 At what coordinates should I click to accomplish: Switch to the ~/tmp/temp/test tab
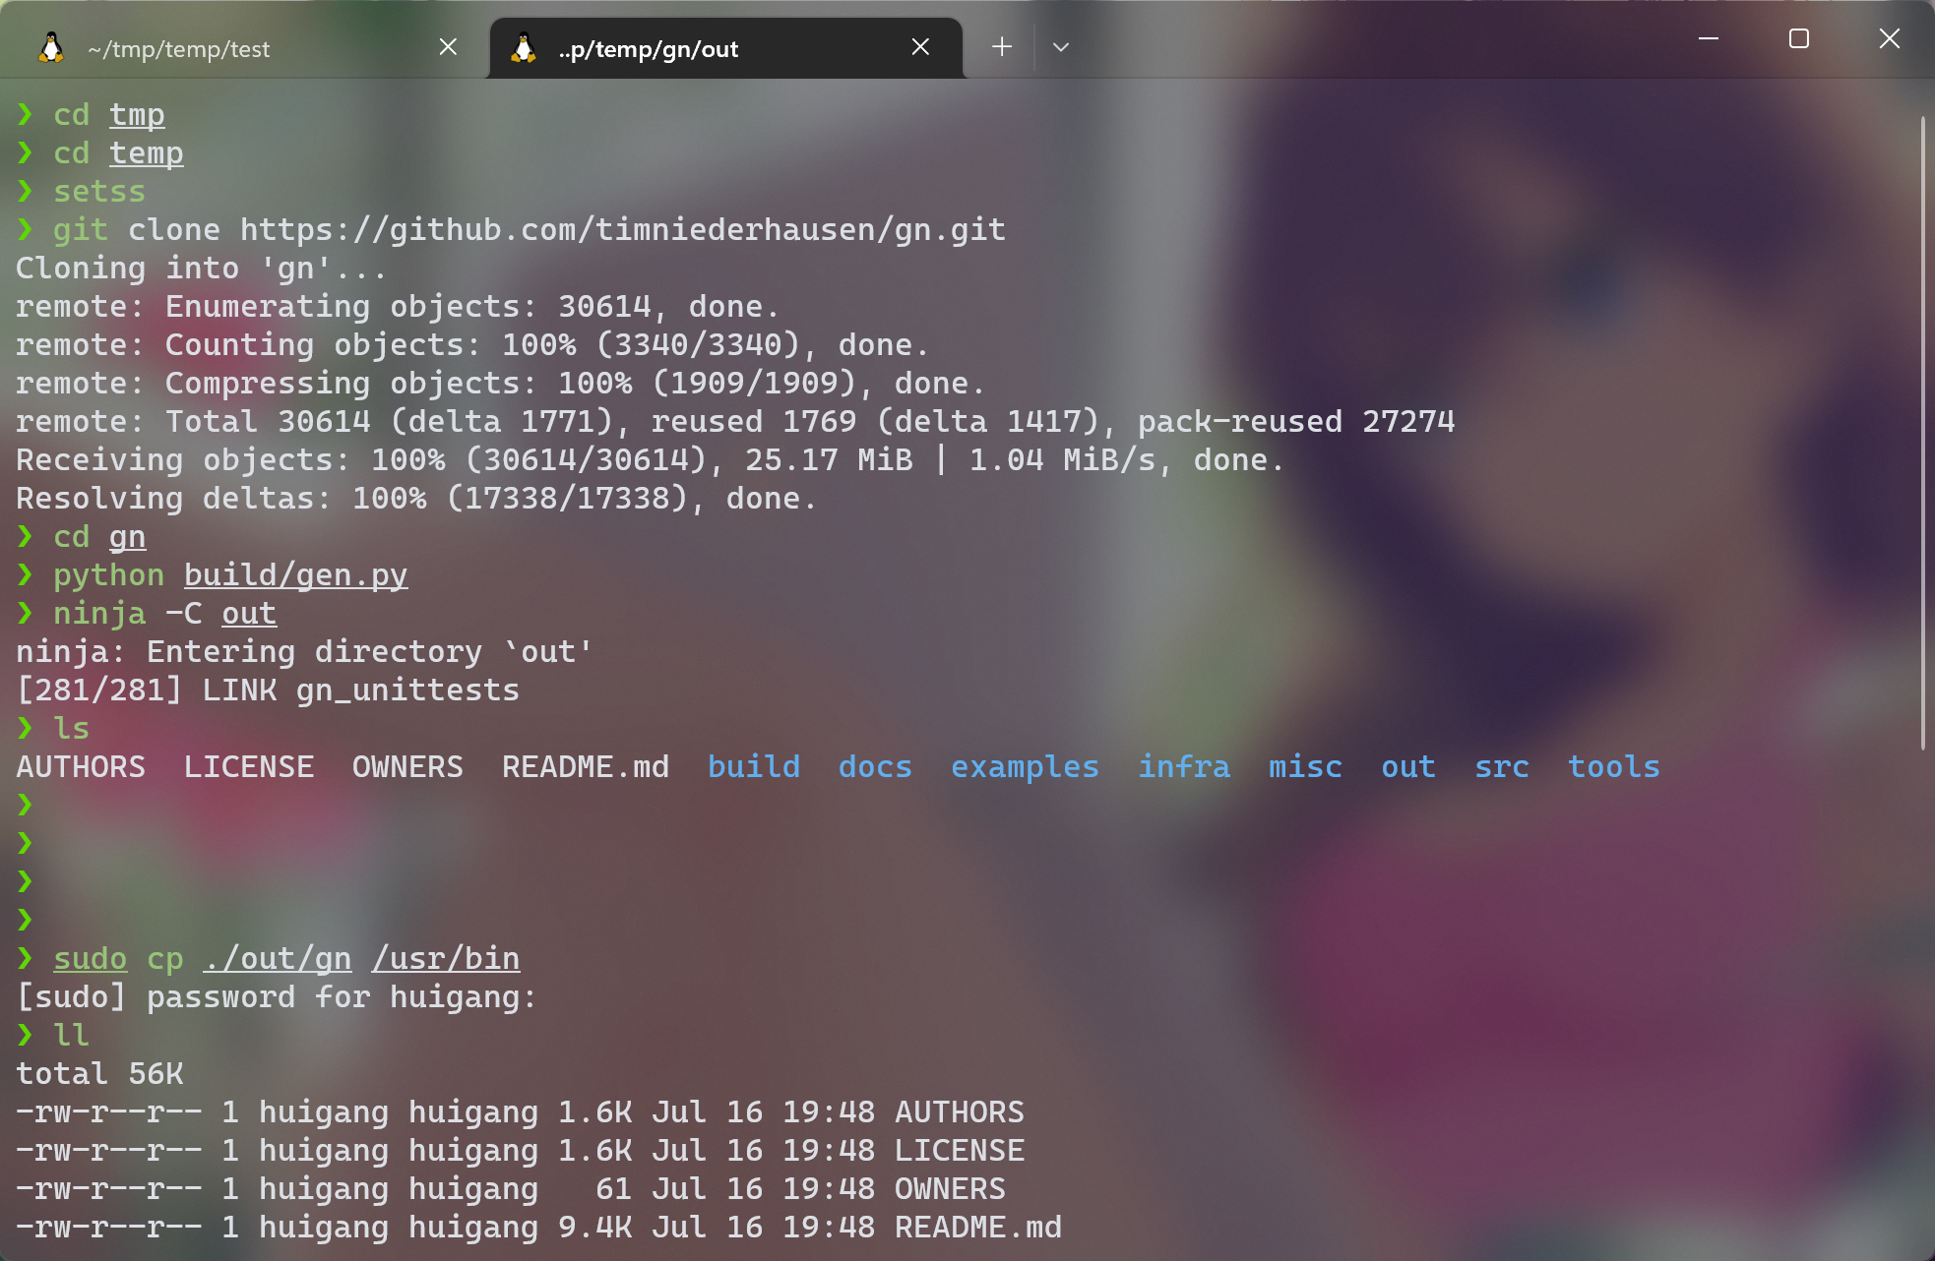pyautogui.click(x=246, y=48)
